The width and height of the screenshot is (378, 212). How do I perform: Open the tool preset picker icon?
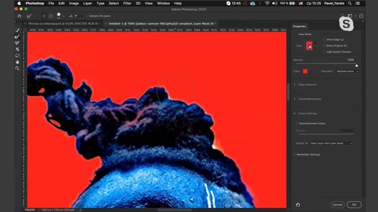pyautogui.click(x=29, y=16)
